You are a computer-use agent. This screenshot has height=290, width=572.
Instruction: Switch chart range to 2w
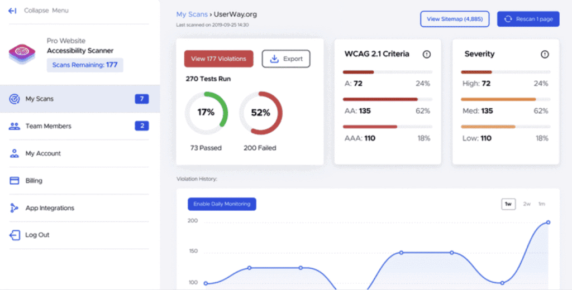527,204
